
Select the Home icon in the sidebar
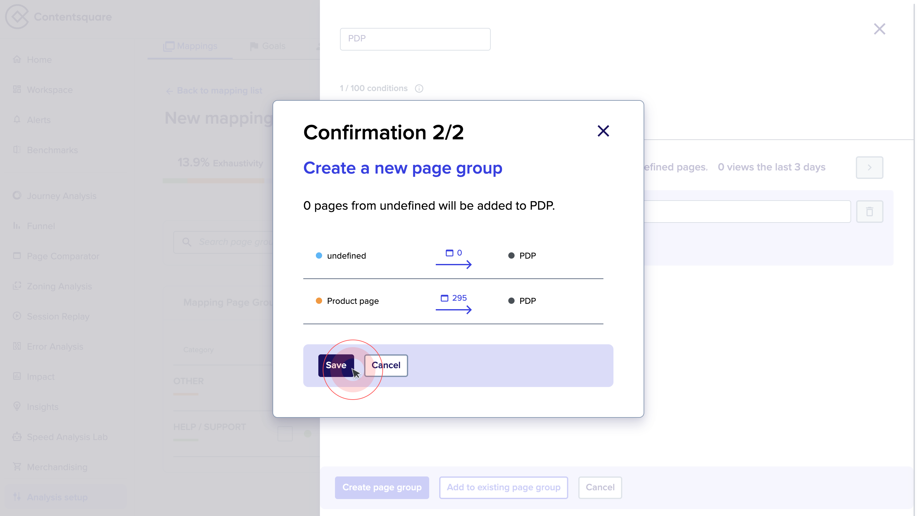[x=17, y=59]
